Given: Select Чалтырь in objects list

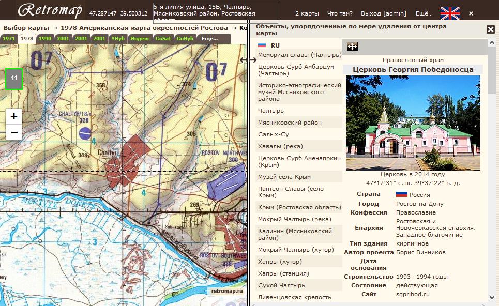Looking at the screenshot, I should click(299, 111).
